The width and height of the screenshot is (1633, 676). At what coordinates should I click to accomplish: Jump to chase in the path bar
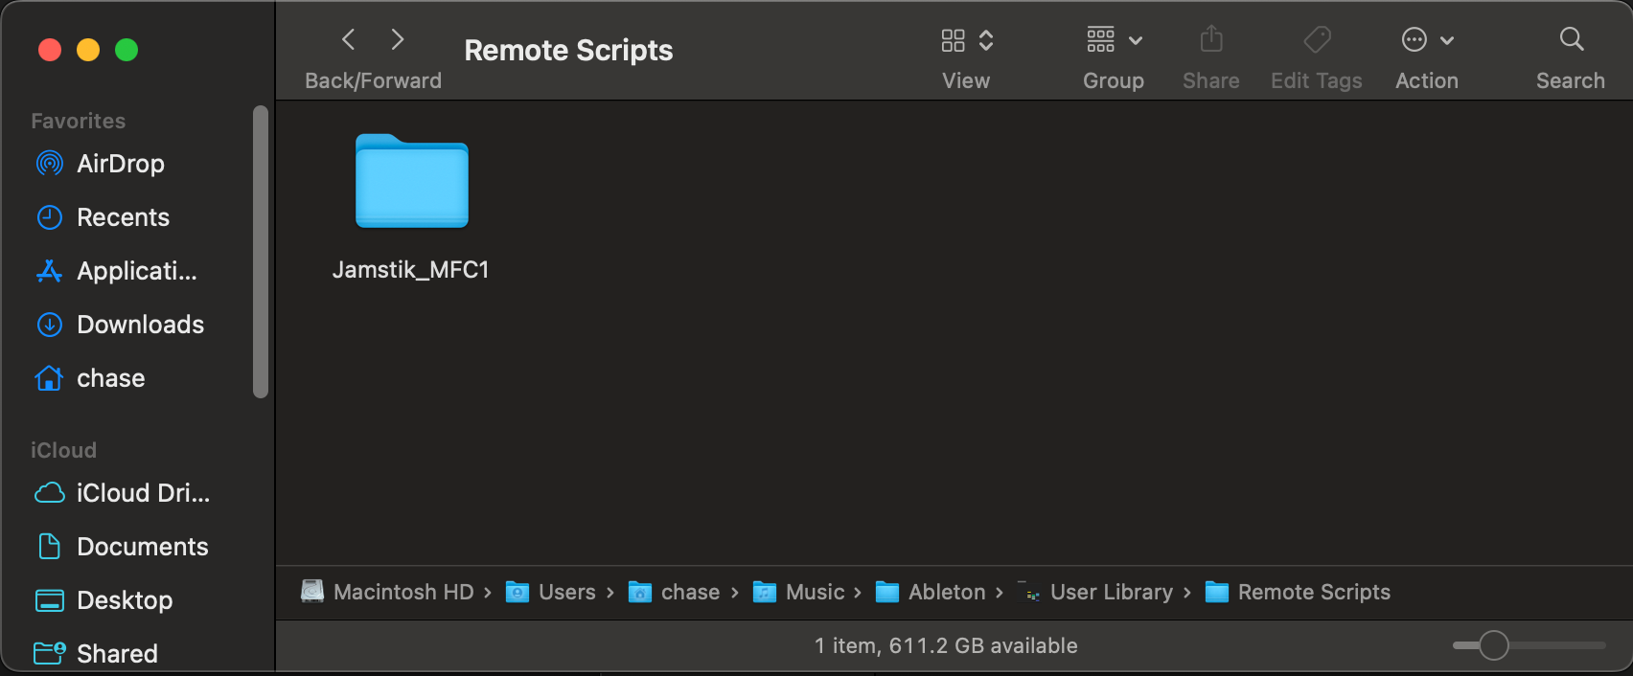pyautogui.click(x=690, y=592)
